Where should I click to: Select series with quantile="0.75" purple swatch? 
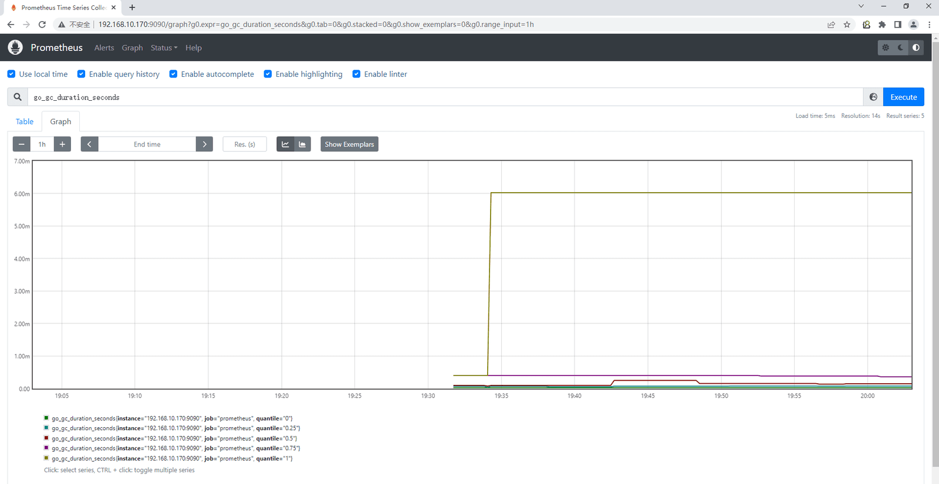point(46,448)
